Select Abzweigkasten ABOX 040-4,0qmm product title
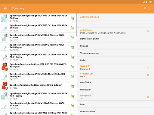The image size is (154, 115). click(37, 46)
